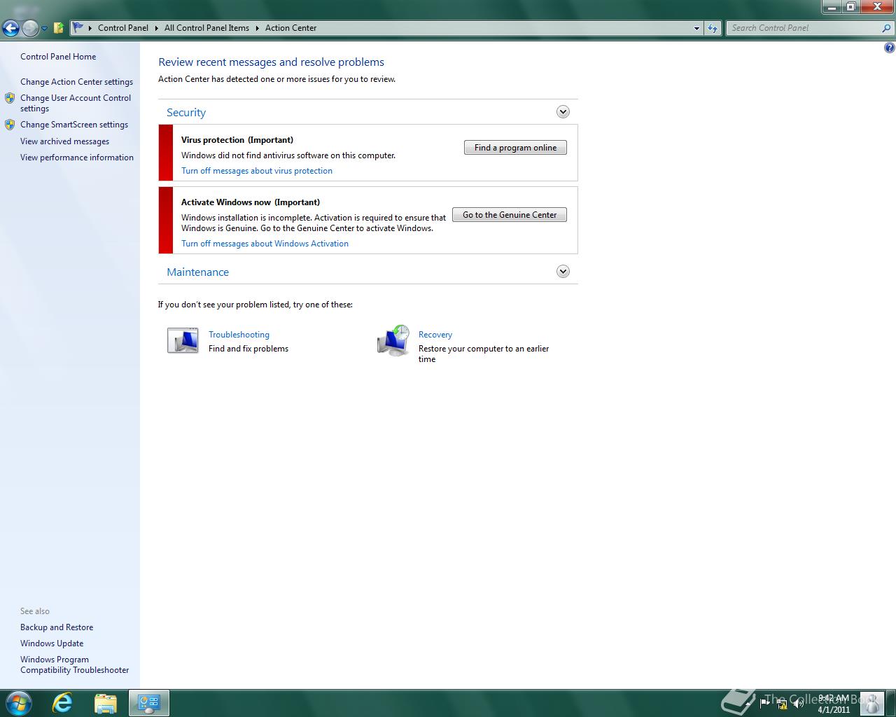Click the Refresh button beside address bar
Viewport: 896px width, 717px height.
(x=713, y=28)
